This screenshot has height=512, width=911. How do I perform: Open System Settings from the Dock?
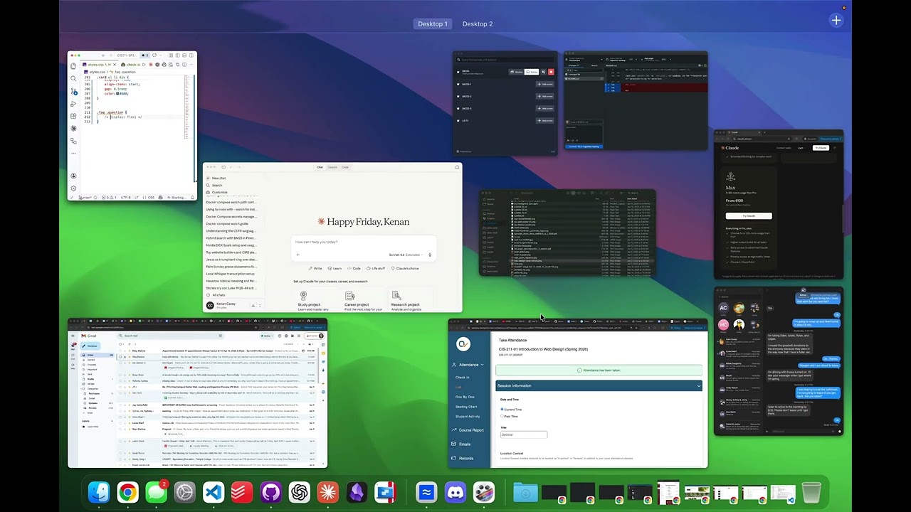click(185, 492)
